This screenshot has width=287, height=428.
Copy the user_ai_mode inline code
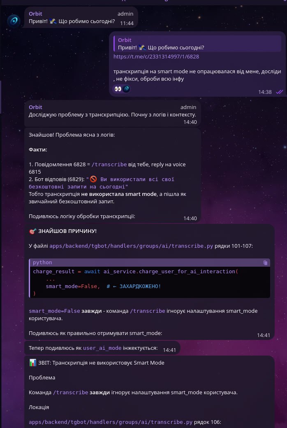(102, 348)
